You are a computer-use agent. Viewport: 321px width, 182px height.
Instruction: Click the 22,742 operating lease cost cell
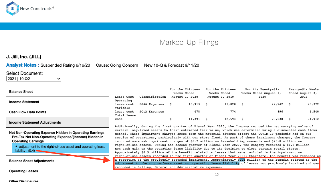click(x=278, y=104)
